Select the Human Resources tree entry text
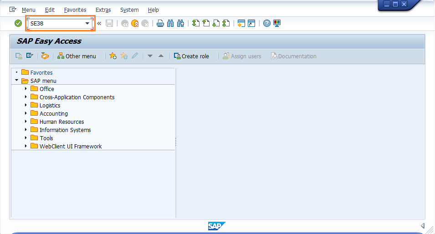 [61, 122]
